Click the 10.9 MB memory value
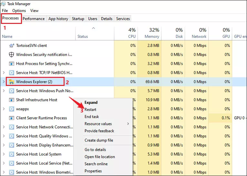 [152, 100]
